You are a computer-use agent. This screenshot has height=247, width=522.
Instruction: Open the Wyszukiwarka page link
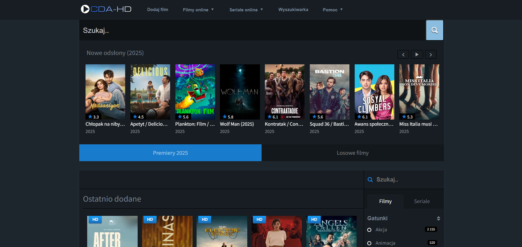pos(293,10)
